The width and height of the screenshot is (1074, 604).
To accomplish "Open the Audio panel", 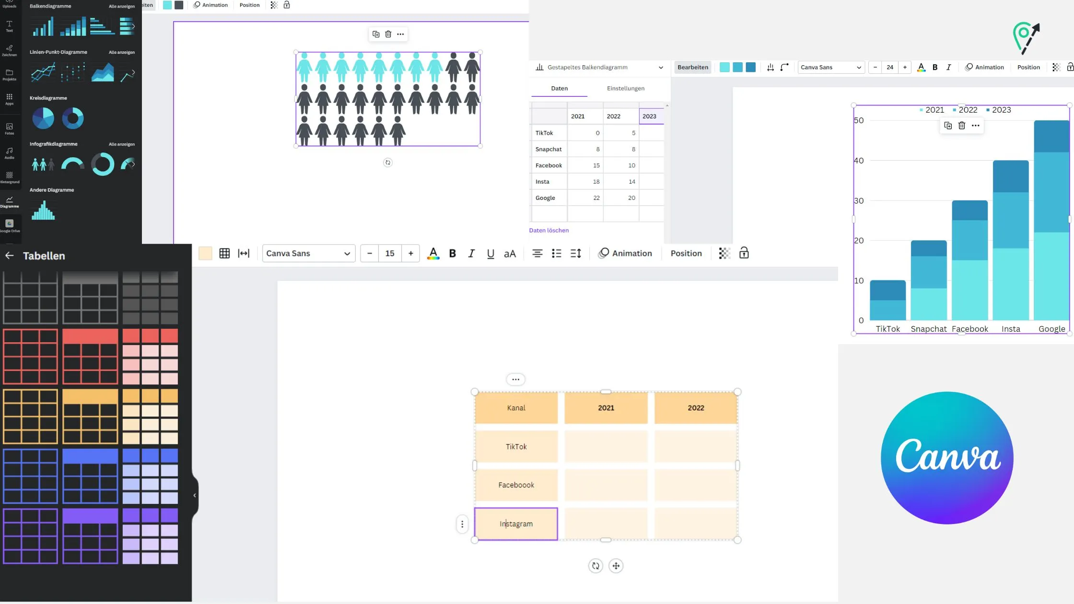I will (9, 153).
